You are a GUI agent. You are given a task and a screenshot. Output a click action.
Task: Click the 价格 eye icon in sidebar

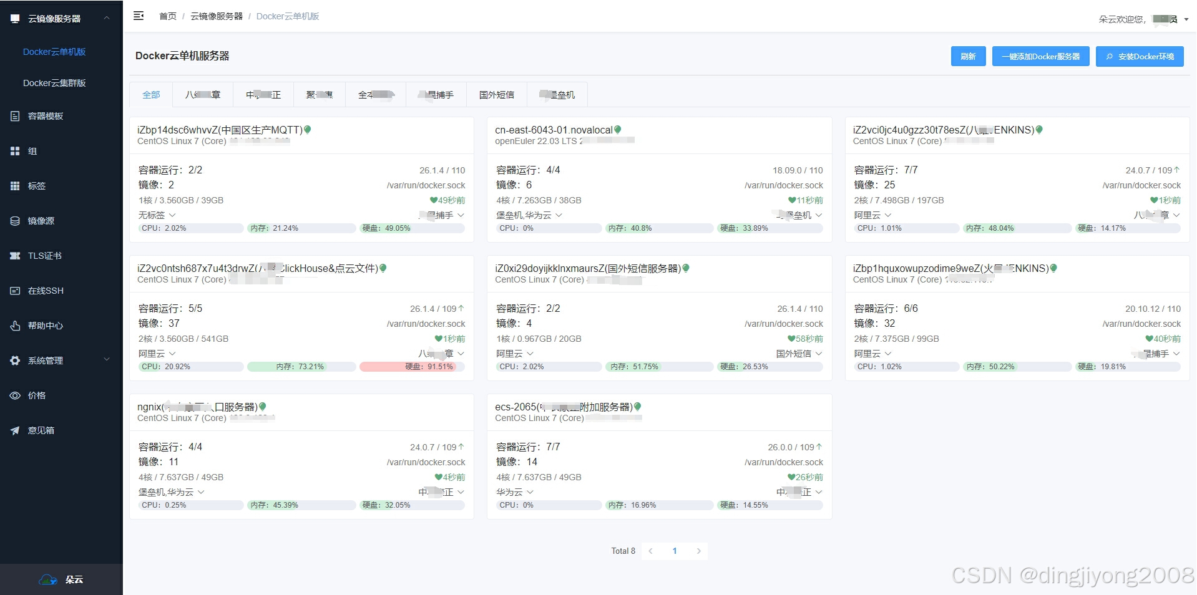15,395
